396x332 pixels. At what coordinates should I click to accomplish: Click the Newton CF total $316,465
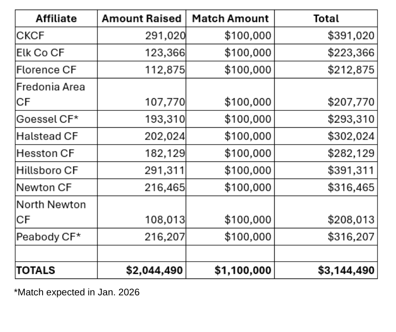351,187
